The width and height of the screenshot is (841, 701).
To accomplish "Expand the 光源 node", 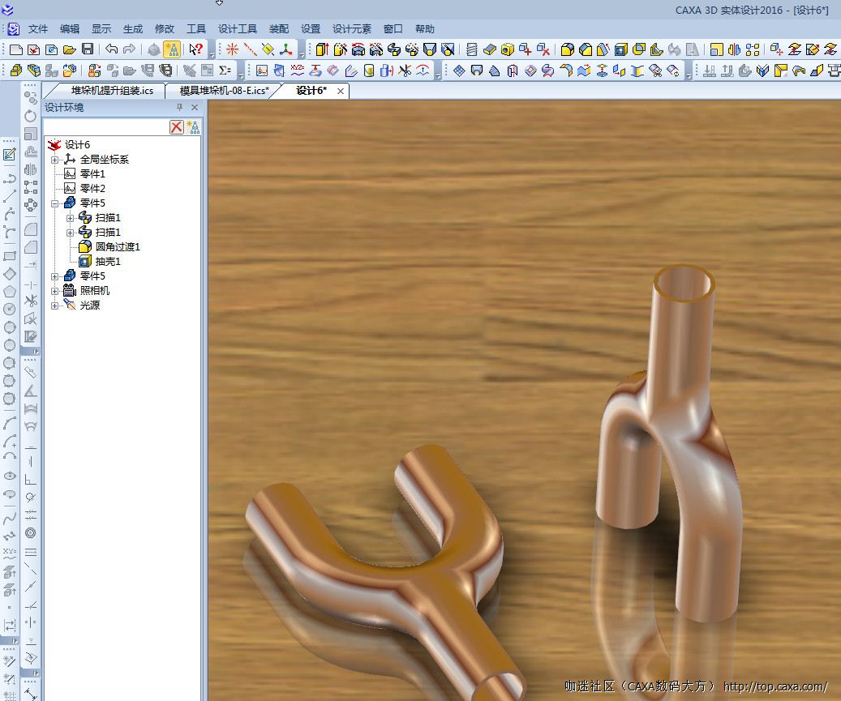I will tap(54, 306).
